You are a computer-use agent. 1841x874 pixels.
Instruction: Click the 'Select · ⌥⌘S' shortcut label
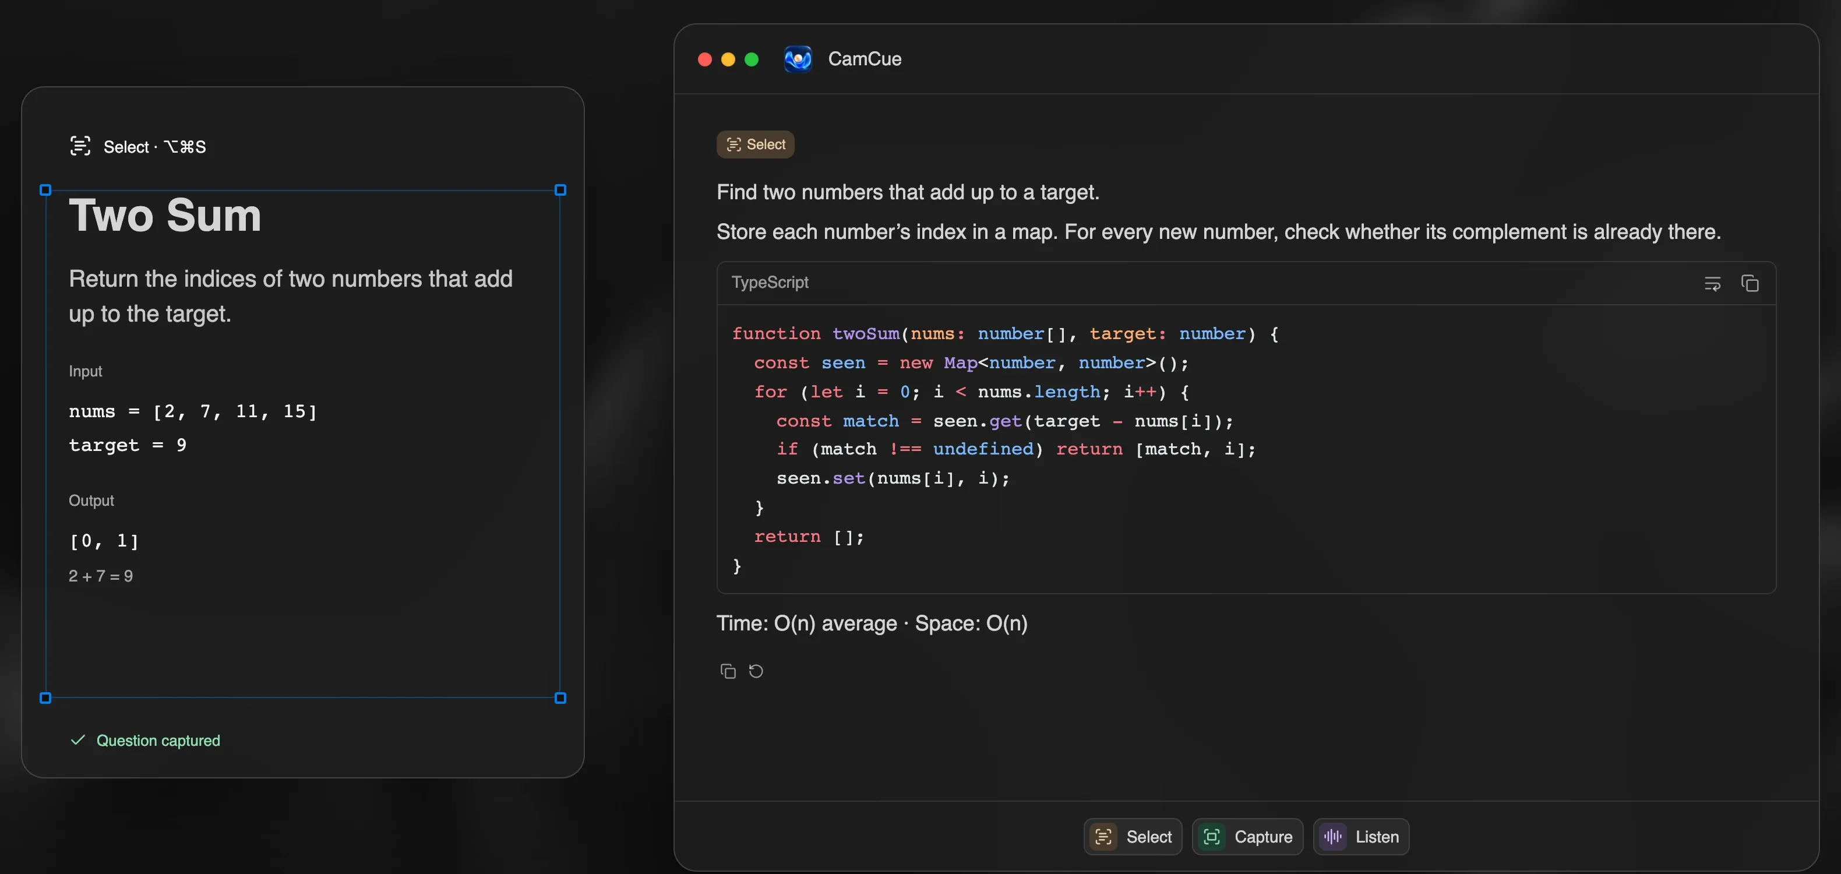(154, 146)
